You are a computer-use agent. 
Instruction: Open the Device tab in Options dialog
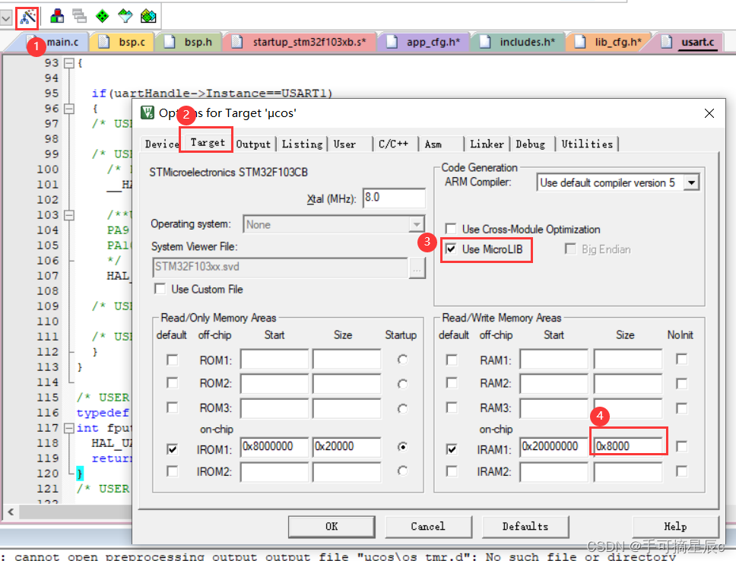161,144
